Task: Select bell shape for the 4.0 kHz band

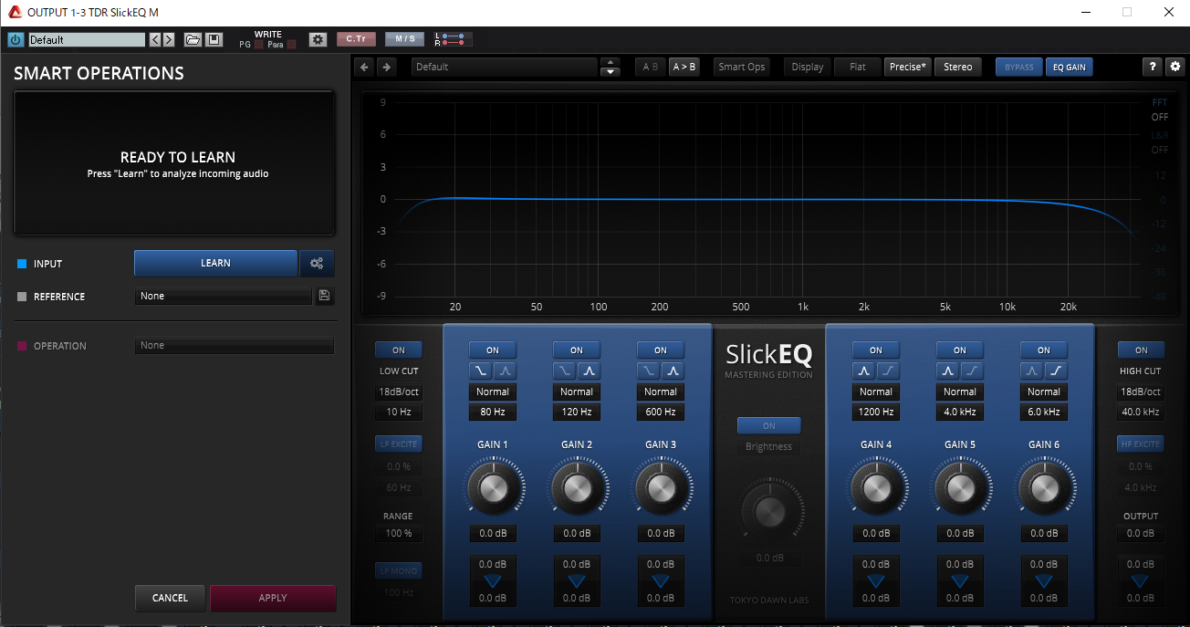Action: click(x=948, y=371)
